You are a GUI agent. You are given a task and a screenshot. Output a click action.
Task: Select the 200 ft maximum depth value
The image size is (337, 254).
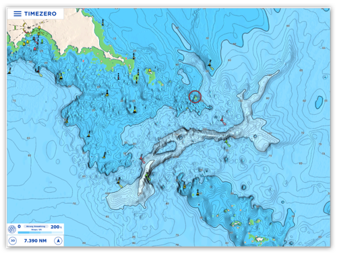[55, 226]
